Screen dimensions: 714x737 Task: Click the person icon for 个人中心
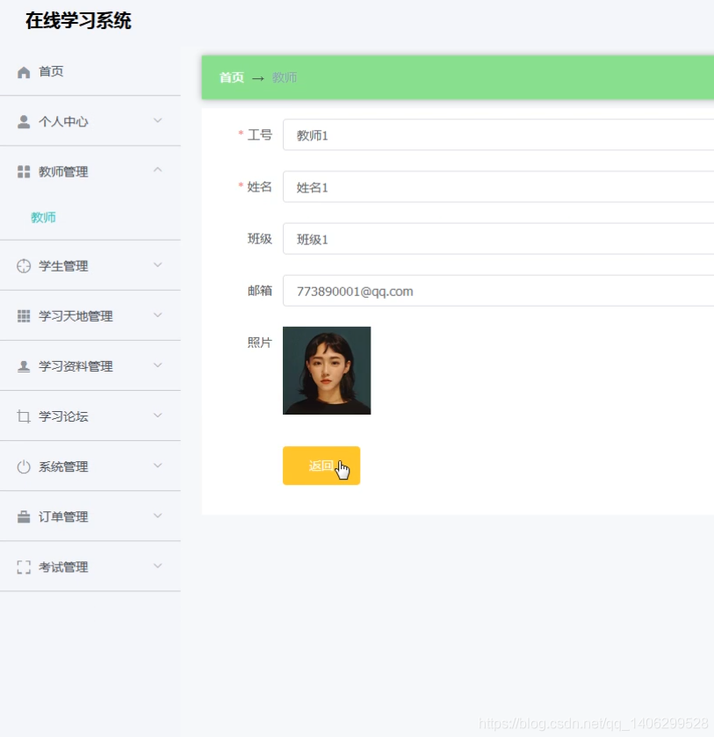pyautogui.click(x=22, y=121)
